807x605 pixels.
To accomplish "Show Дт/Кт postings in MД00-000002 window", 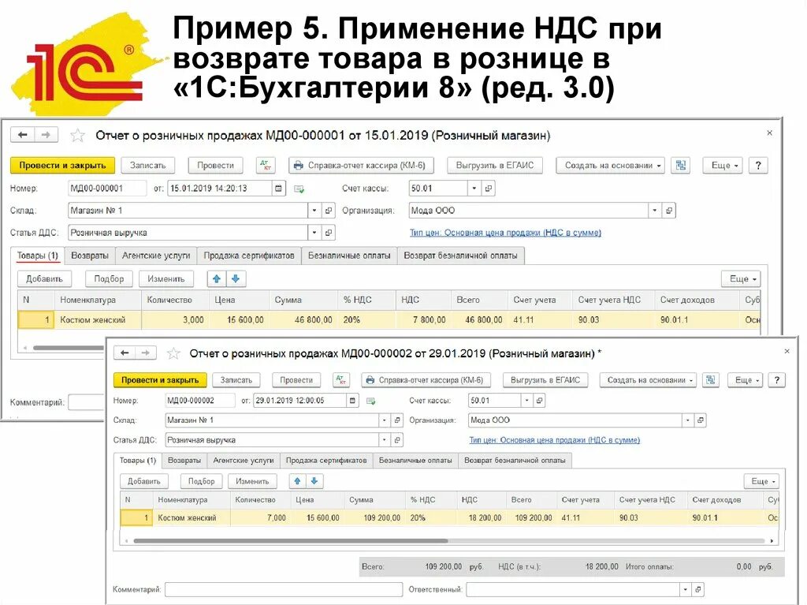I will [340, 380].
